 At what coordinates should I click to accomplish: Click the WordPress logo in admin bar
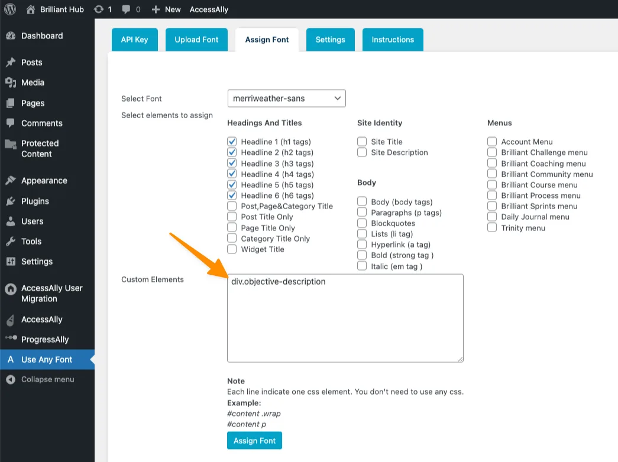tap(9, 9)
